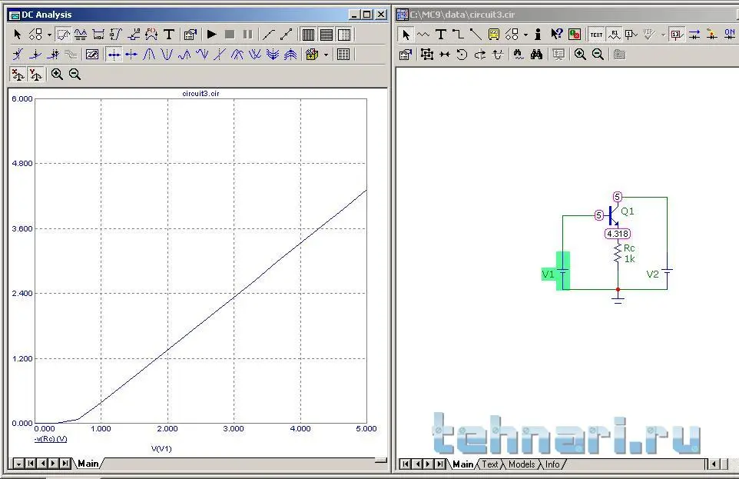
Task: Toggle the X auto-scale balance icon
Action: click(18, 75)
